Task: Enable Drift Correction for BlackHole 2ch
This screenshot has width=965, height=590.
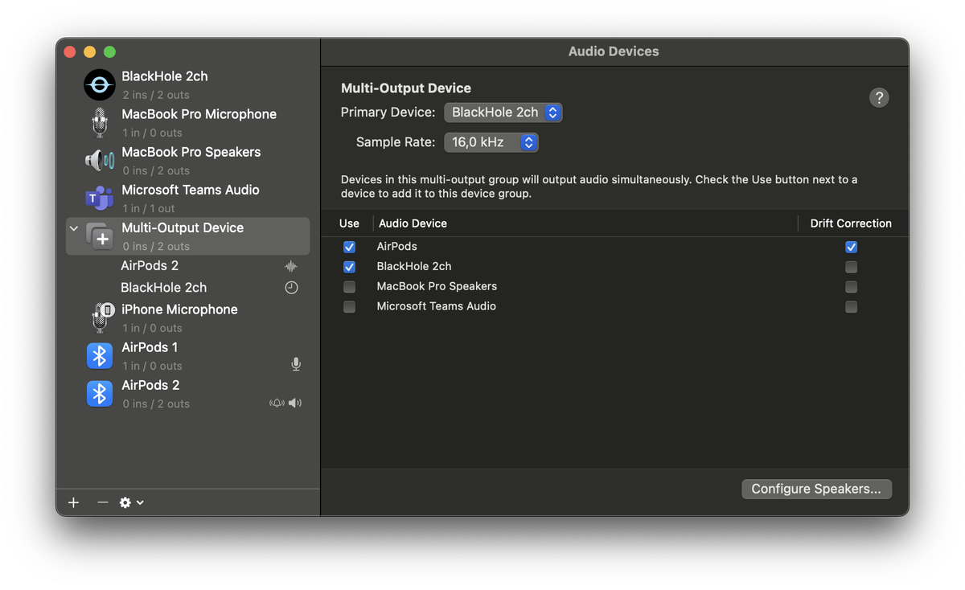Action: point(851,267)
